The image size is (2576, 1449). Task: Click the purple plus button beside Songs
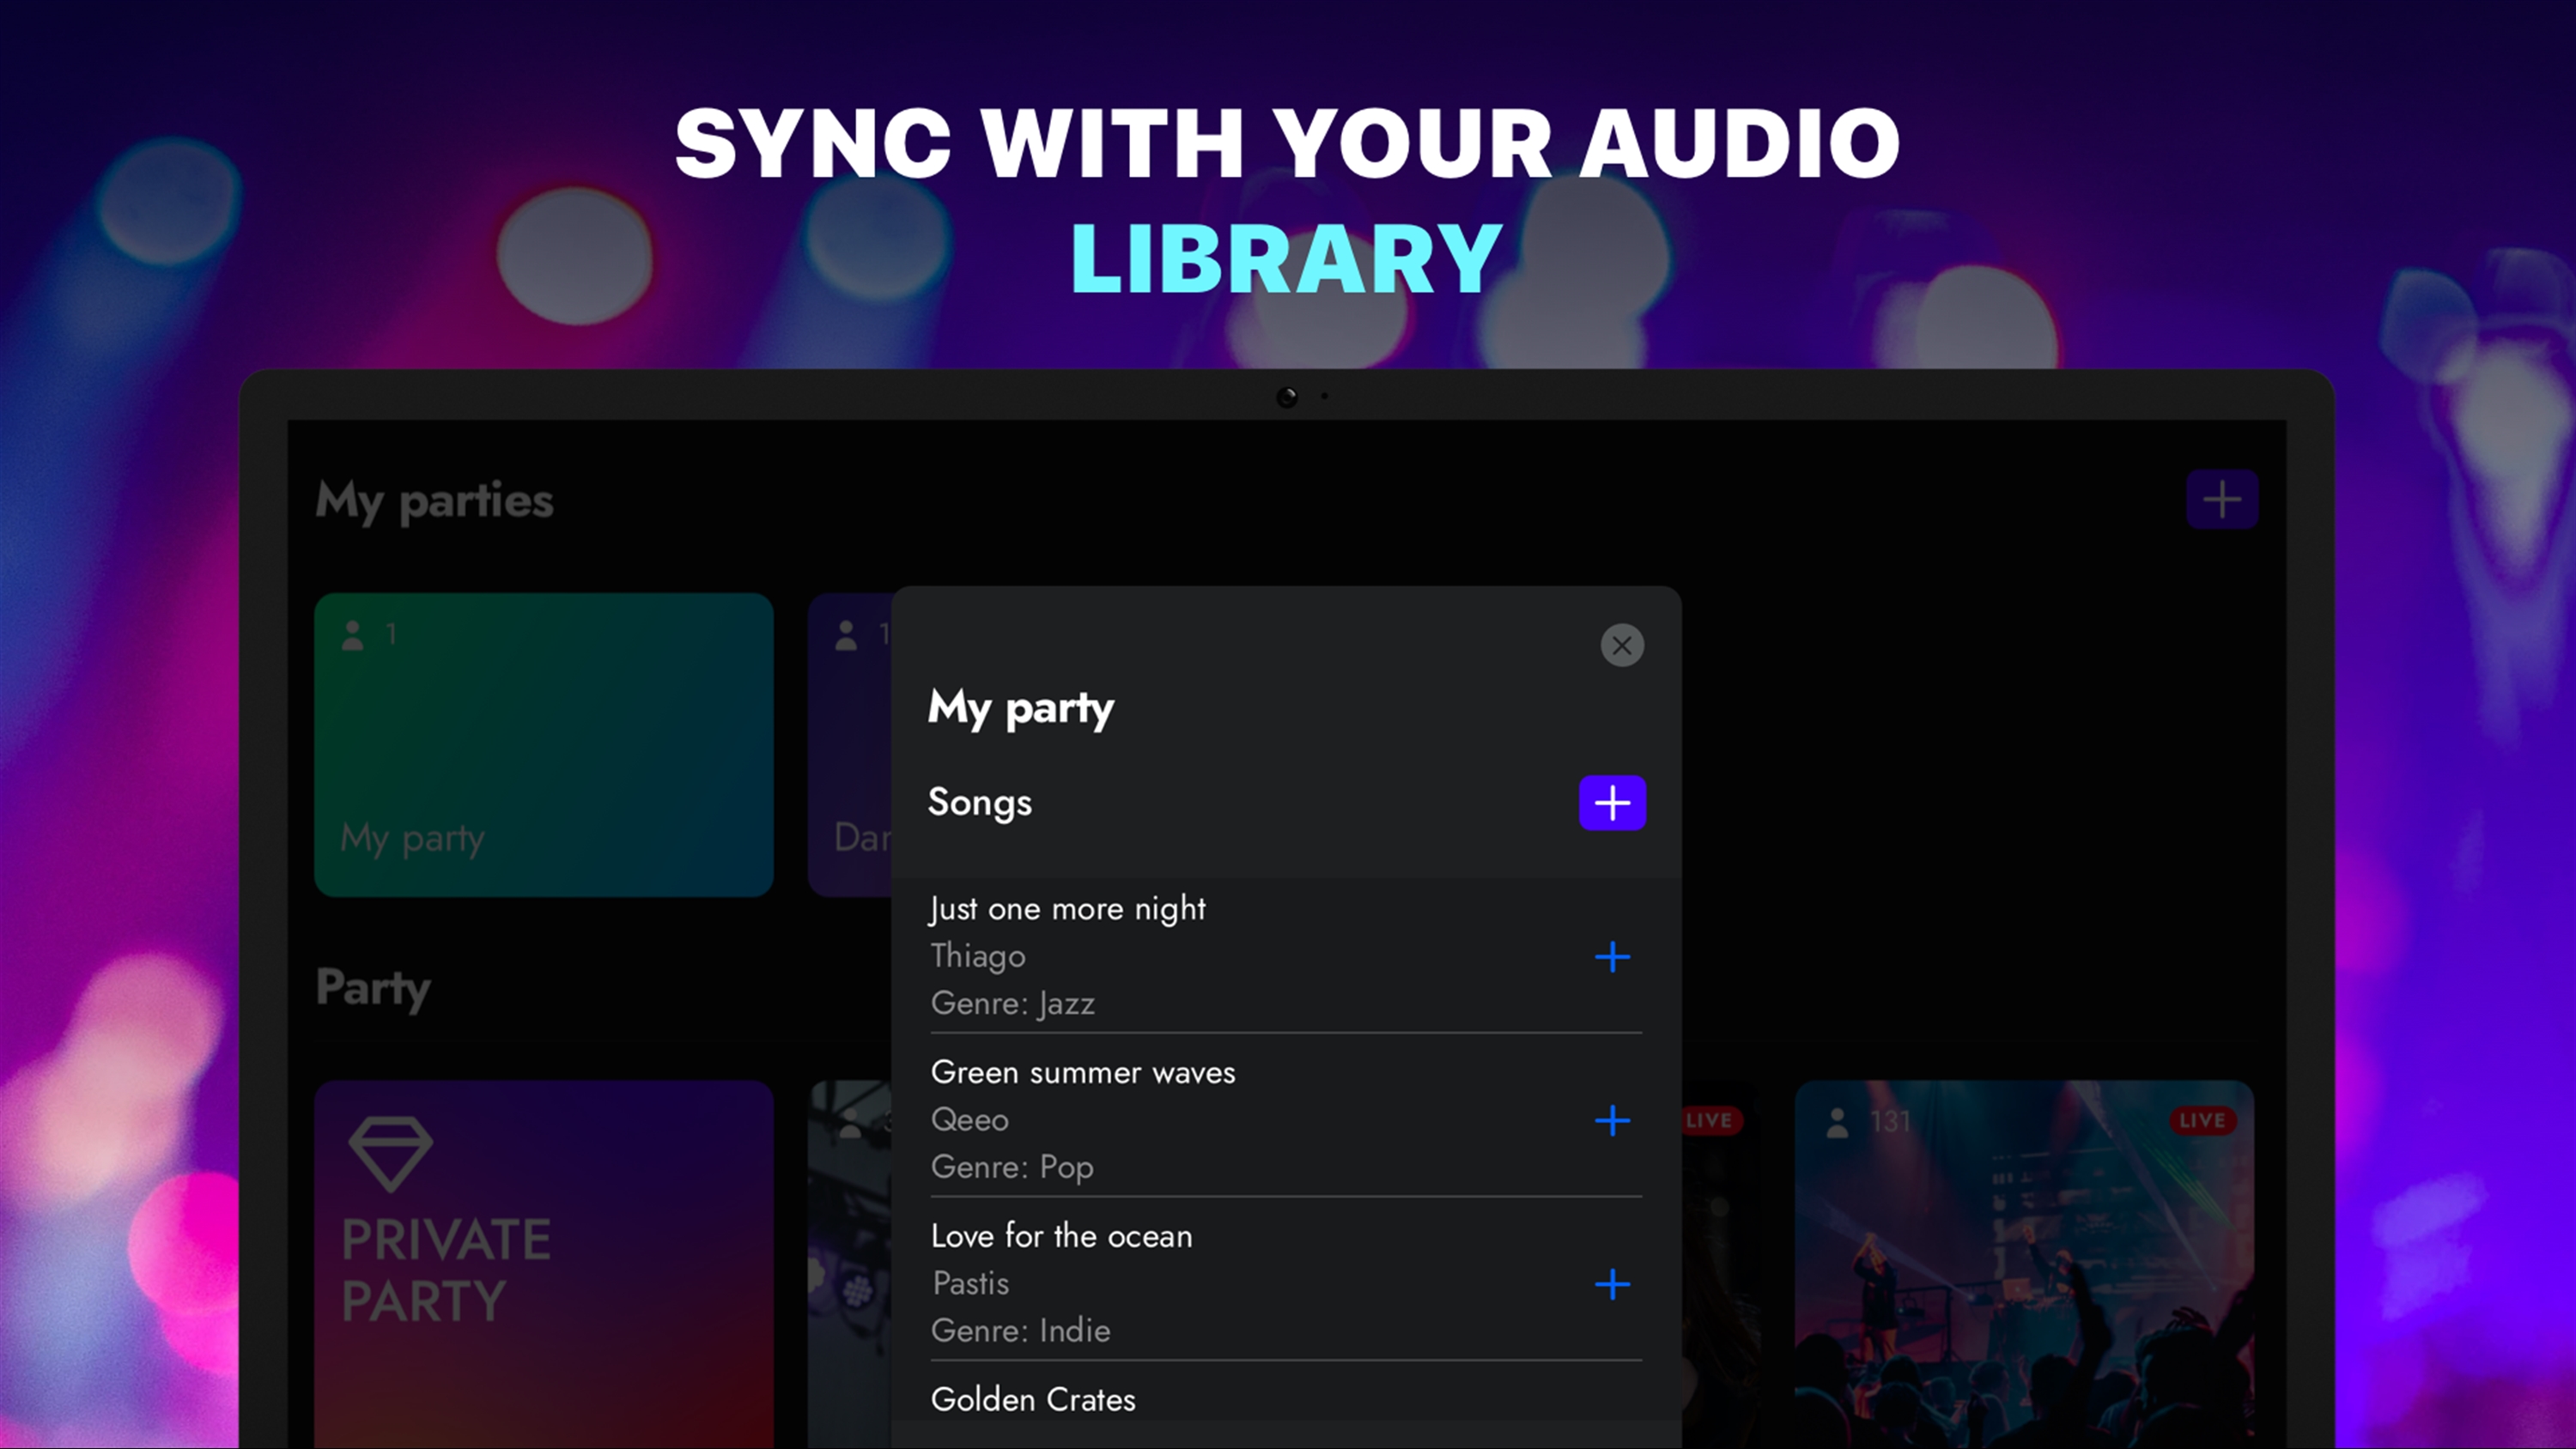(x=1611, y=802)
